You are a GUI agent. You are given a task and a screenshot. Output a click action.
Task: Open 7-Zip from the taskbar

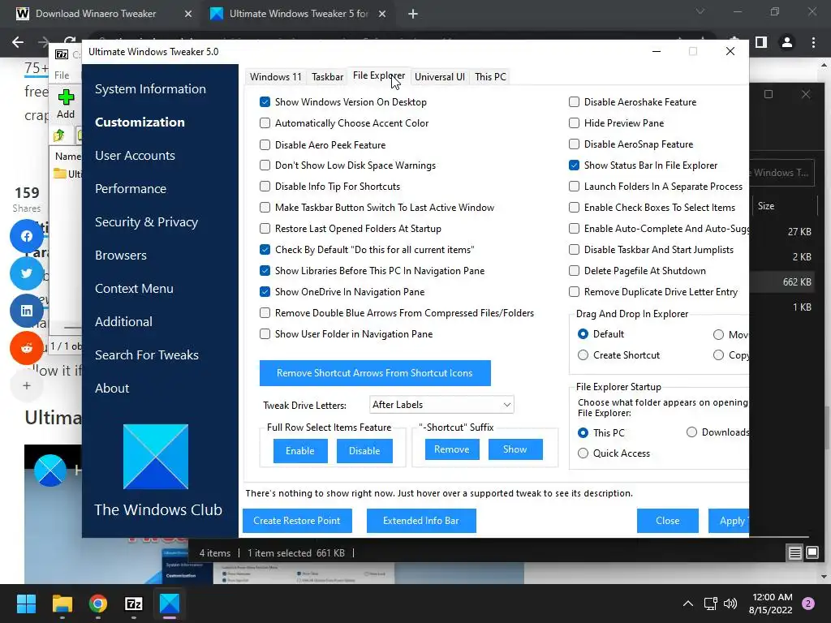click(134, 604)
